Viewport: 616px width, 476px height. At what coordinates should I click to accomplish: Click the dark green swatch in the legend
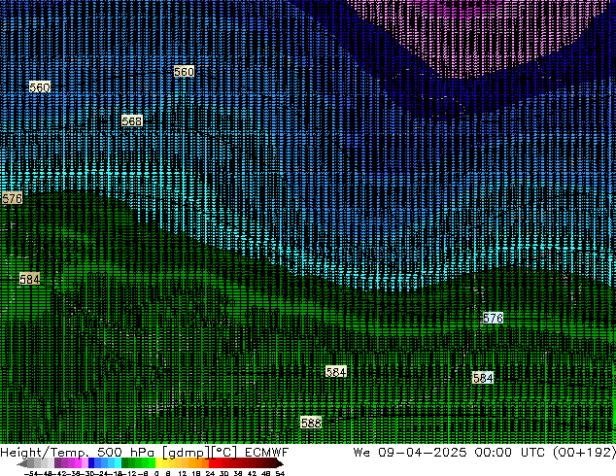click(x=125, y=462)
